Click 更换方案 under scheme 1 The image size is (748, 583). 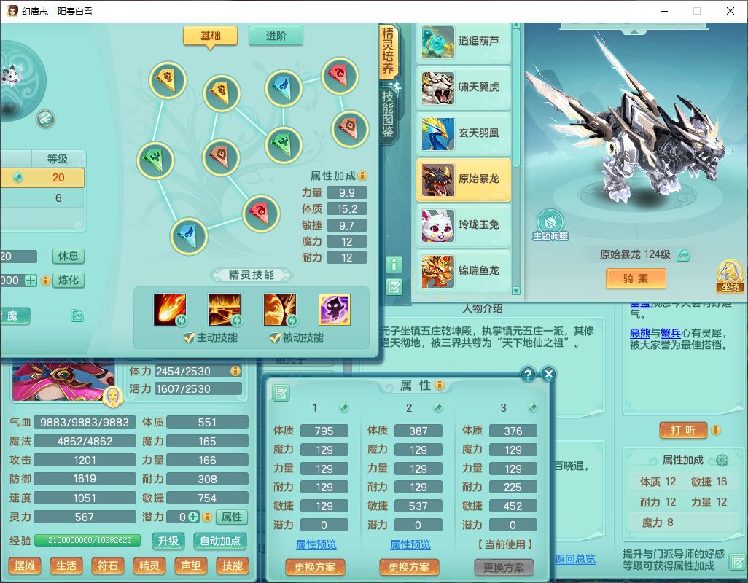pyautogui.click(x=315, y=567)
